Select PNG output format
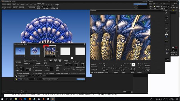Viewport: 180px width, 101px height. pyautogui.click(x=56, y=69)
